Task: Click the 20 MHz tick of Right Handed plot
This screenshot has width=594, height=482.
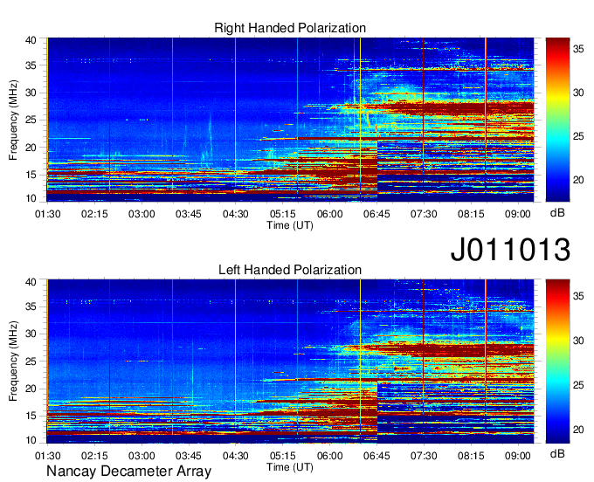Action: pyautogui.click(x=31, y=148)
